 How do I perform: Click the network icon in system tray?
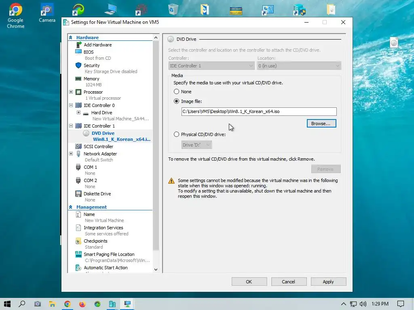coord(353,304)
